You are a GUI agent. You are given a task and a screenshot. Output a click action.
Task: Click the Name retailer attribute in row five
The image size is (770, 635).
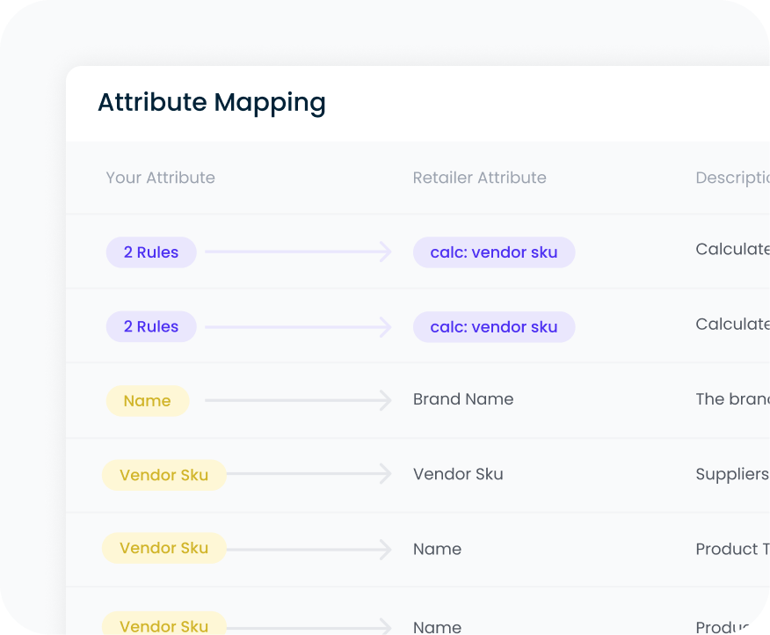(x=437, y=549)
